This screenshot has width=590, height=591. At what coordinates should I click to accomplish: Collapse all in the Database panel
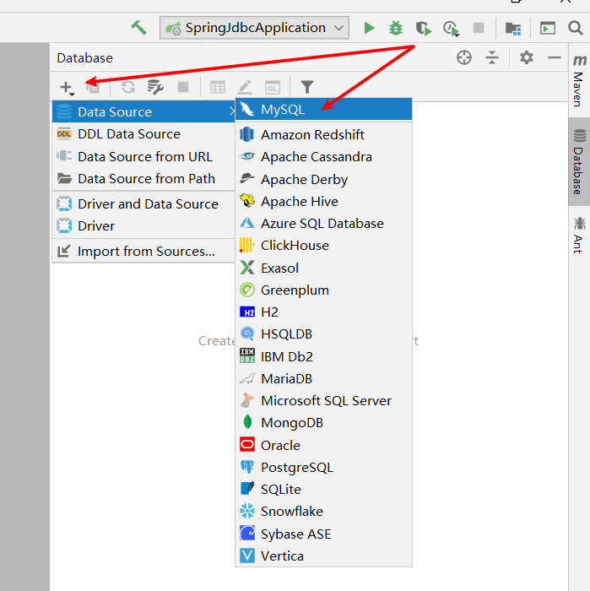point(491,57)
